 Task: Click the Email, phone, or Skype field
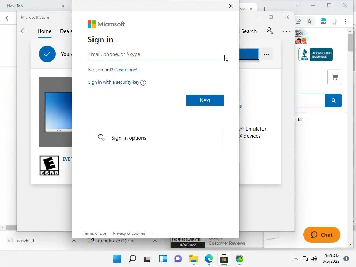click(155, 55)
